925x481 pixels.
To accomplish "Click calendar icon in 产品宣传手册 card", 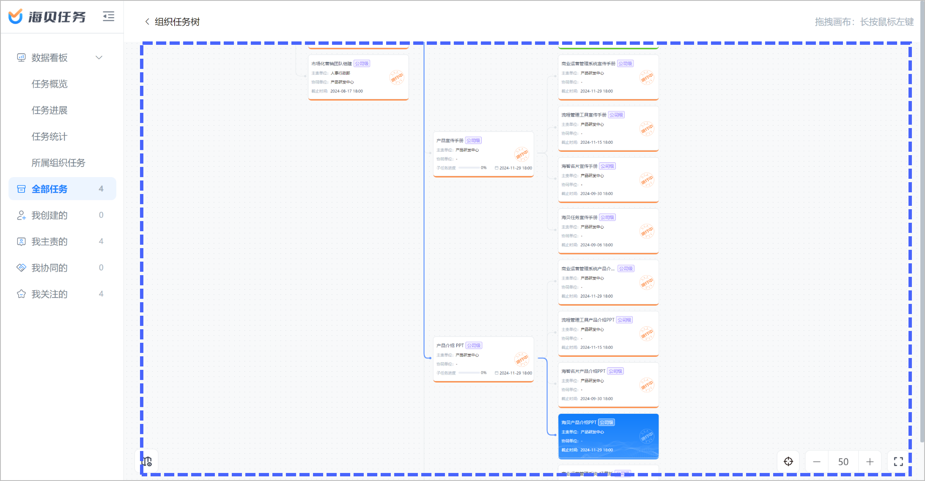I will (x=497, y=168).
